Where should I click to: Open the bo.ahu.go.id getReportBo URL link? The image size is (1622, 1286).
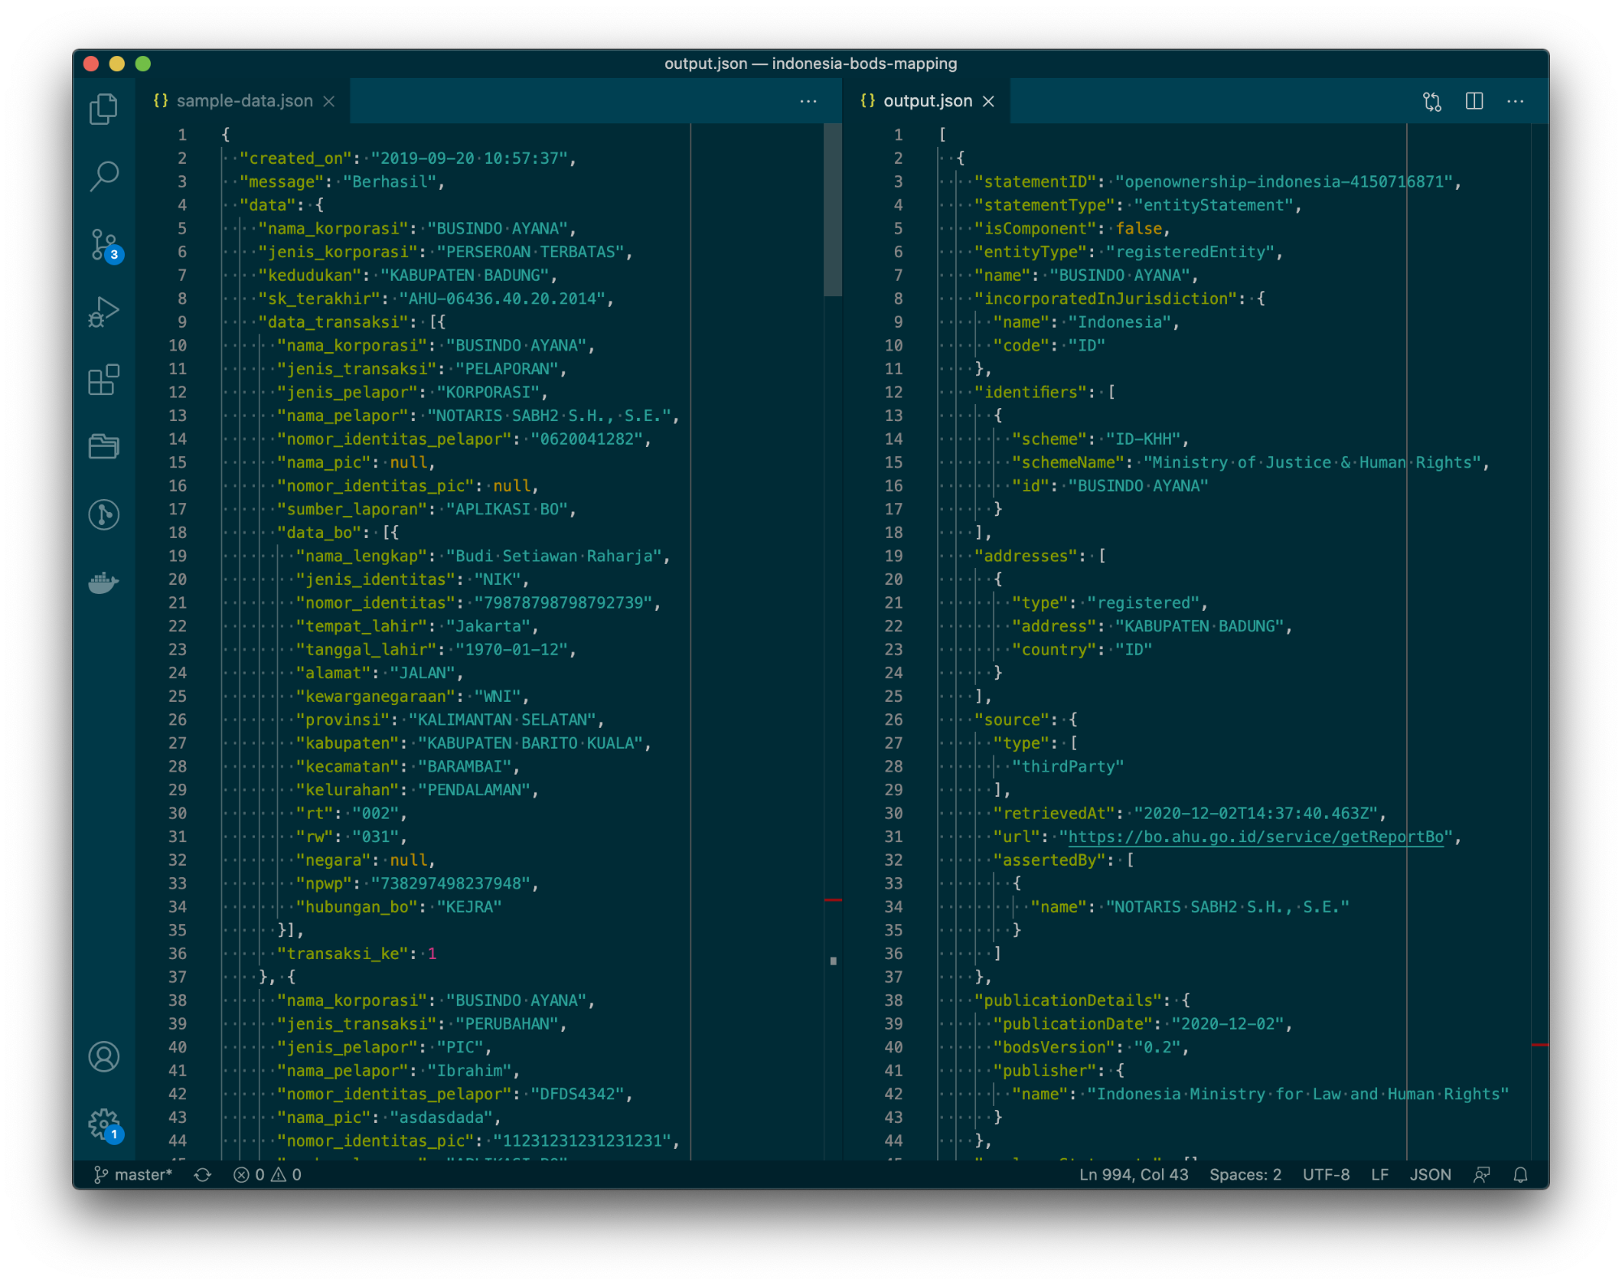(x=1256, y=837)
